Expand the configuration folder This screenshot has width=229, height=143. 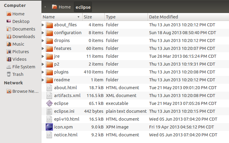(43, 33)
